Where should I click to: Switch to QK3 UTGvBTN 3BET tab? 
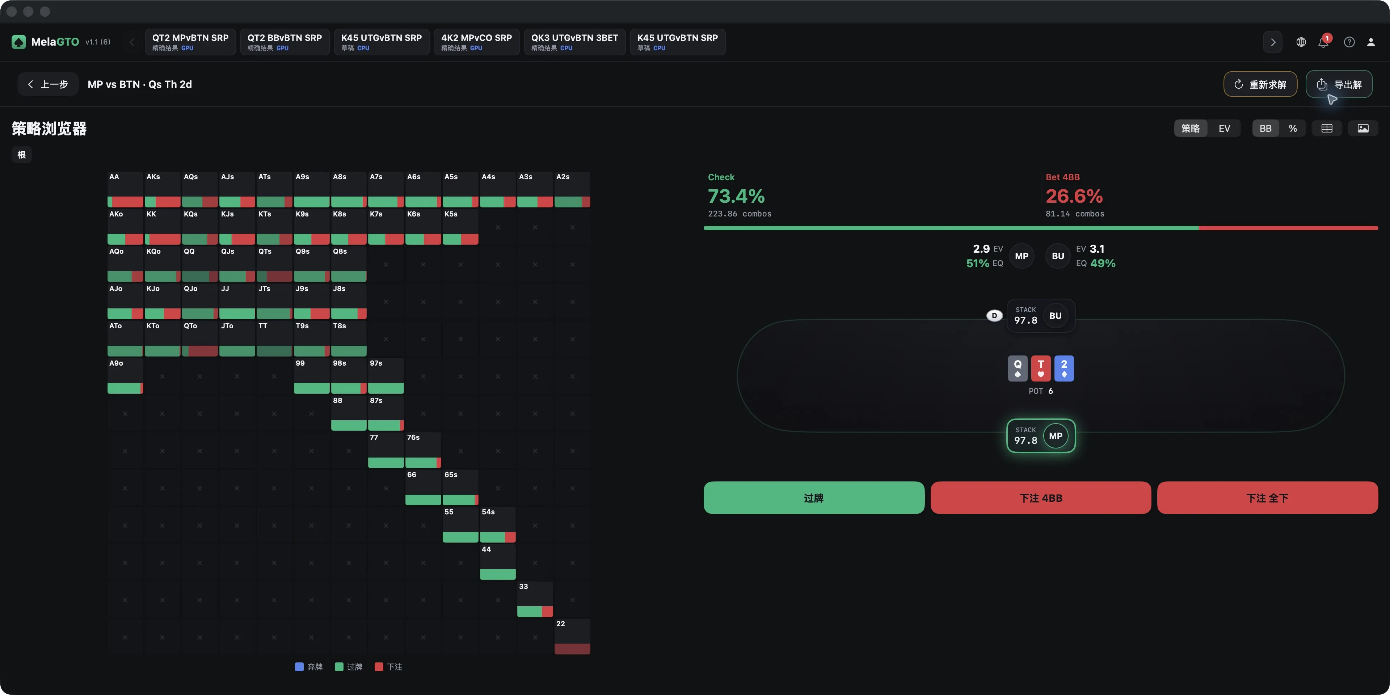tap(575, 42)
